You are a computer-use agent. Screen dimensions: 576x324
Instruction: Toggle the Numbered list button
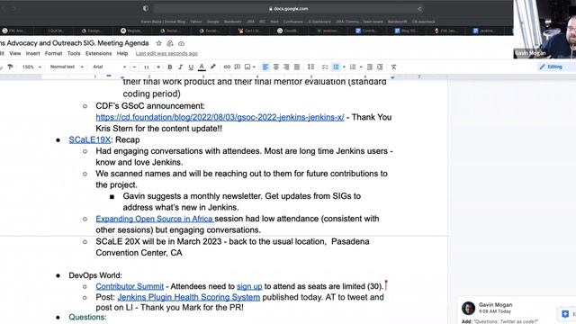coord(353,67)
